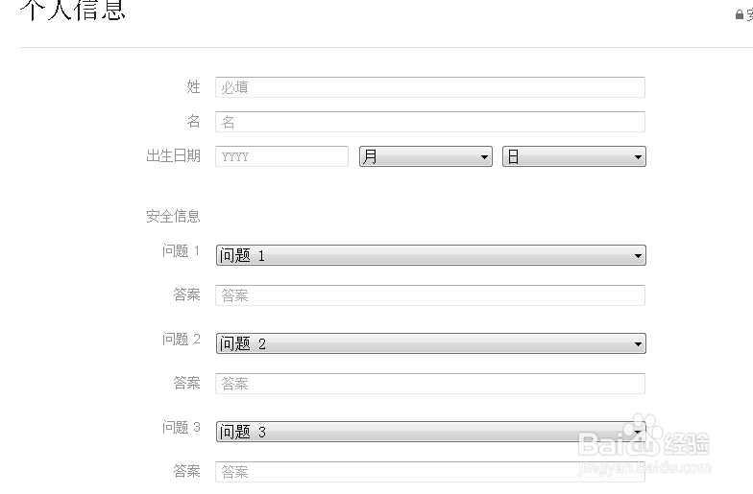
Task: Click the 出生日期 label
Action: pyautogui.click(x=173, y=156)
